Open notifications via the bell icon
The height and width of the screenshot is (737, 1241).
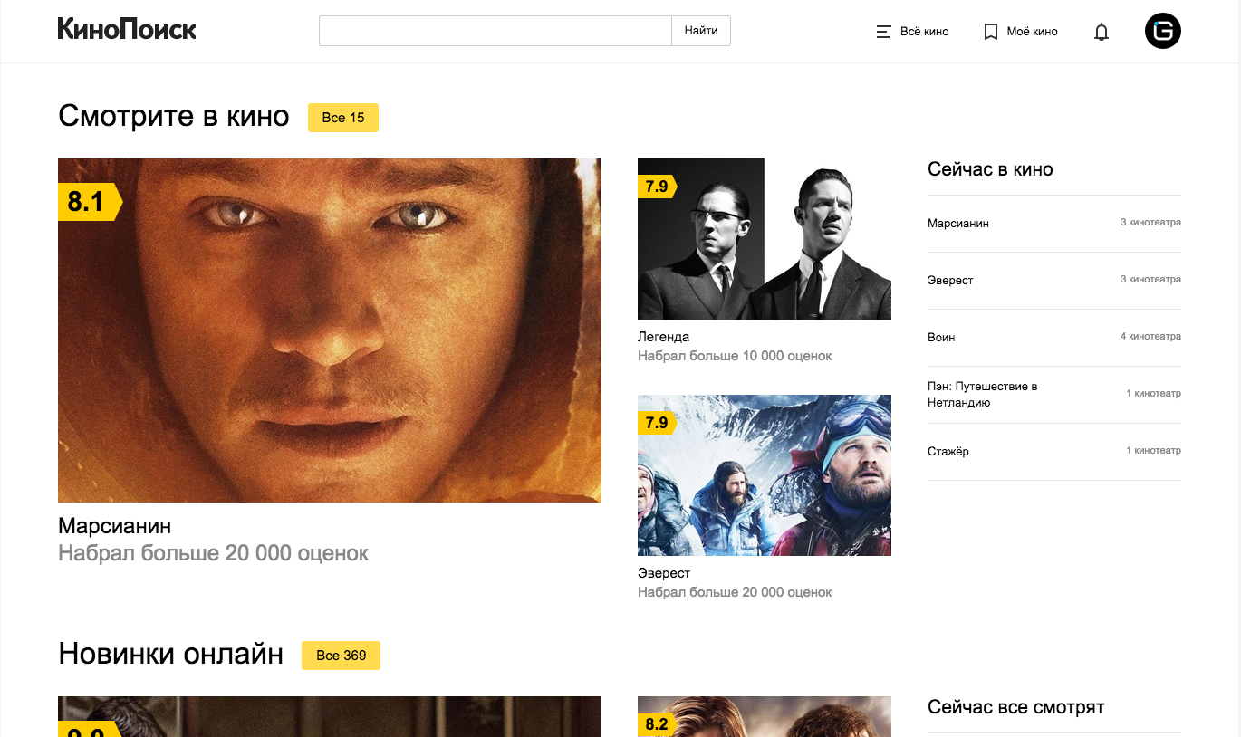coord(1102,32)
